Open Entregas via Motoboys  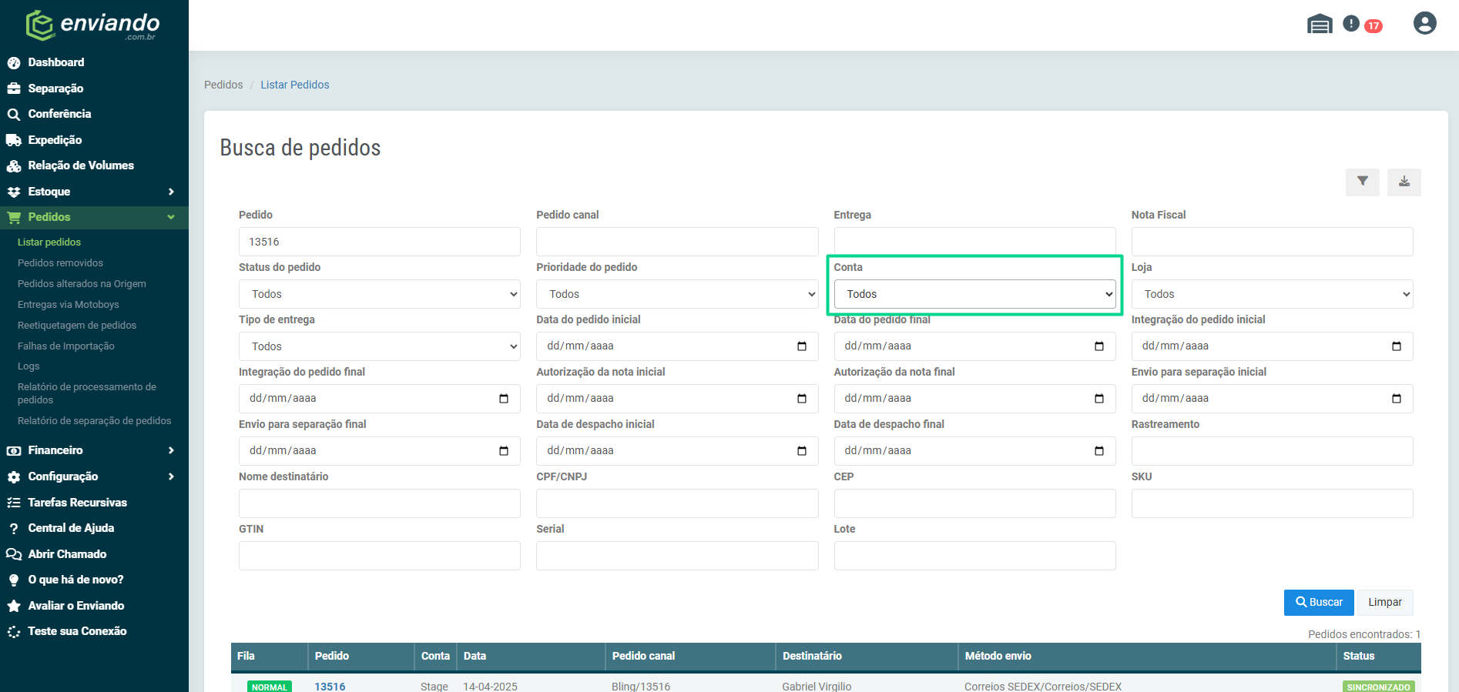pos(68,305)
